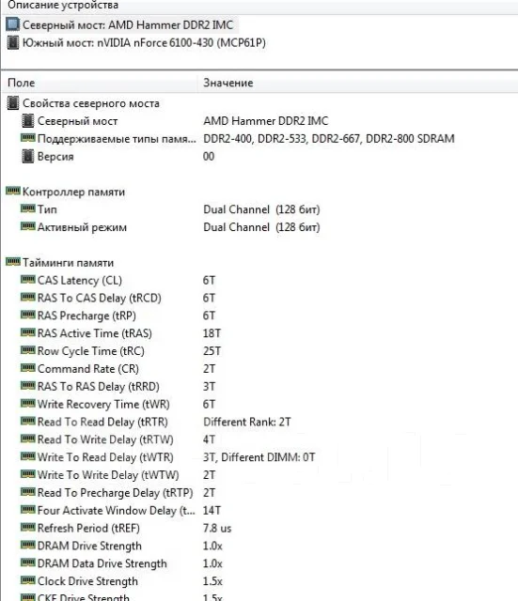Click the icon next to RAS To RAS Delay (tRRD)

27,385
